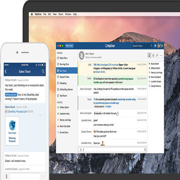The height and width of the screenshot is (180, 180).
Task: Open the Clearway Proposal thumbnail on phone
Action: tap(12, 131)
